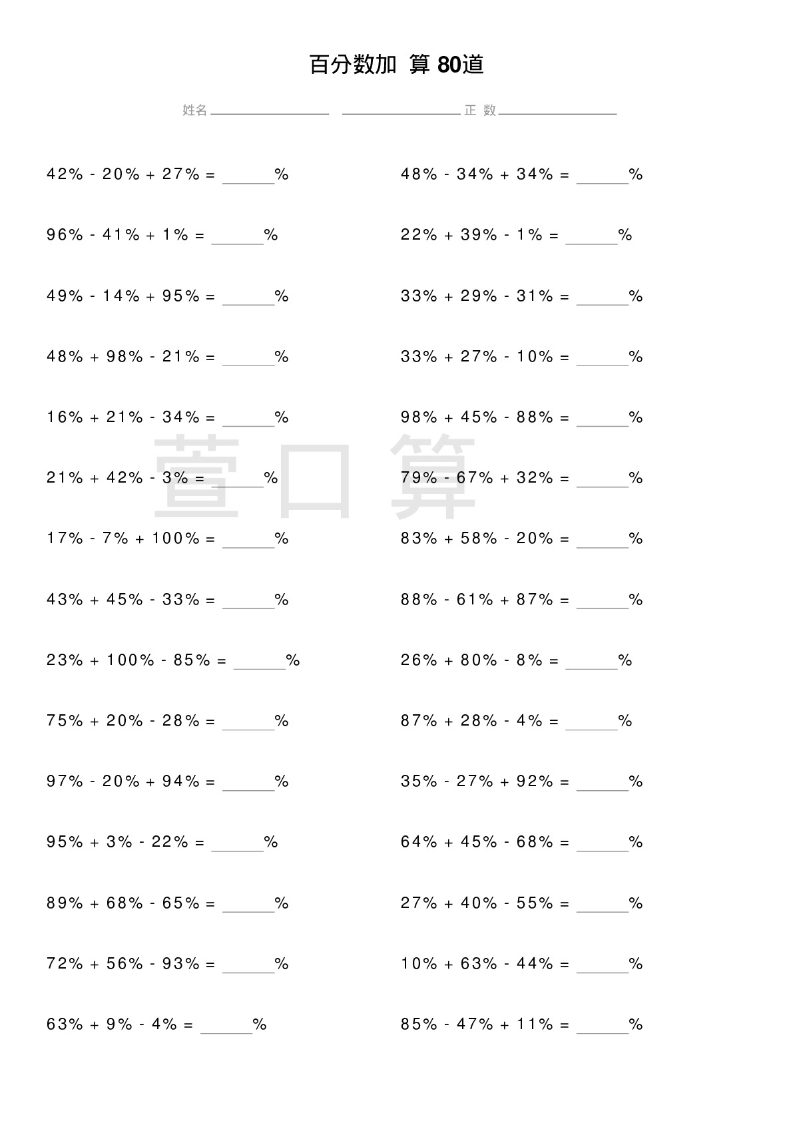Viewport: 793px width, 1121px height.
Task: Click answer blank for 63% + 9% - 4%
Action: point(226,1025)
